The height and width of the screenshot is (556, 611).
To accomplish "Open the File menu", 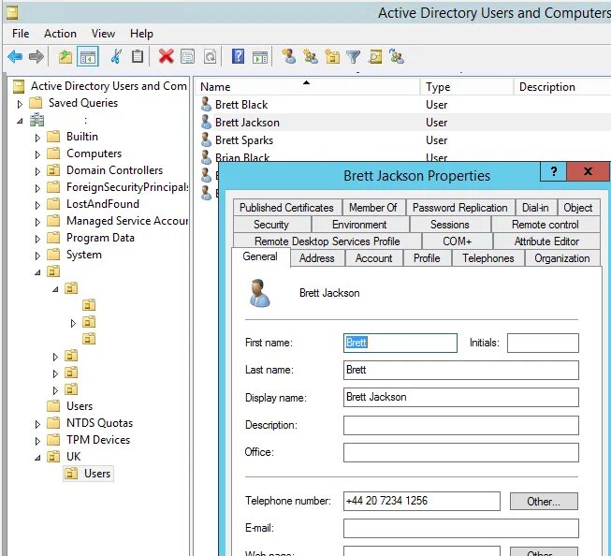I will pos(21,34).
